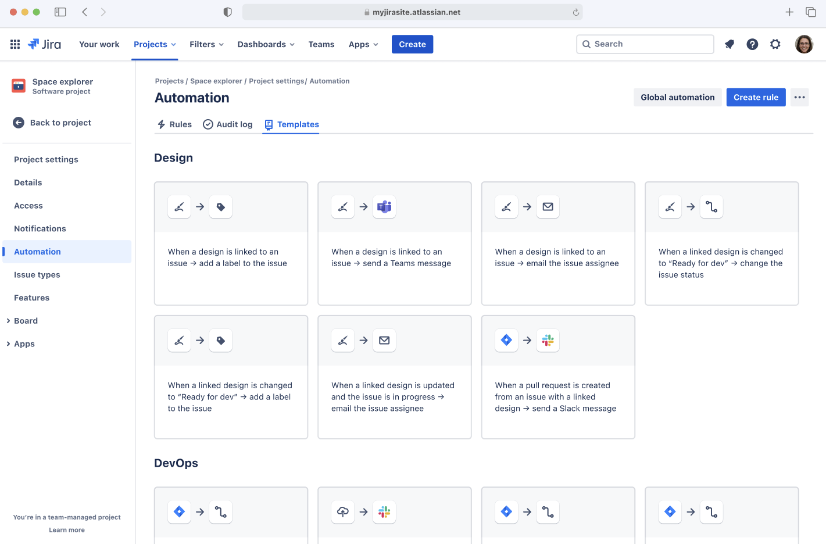Expand the Apps section in sidebar
Viewport: 826px width, 544px height.
tap(24, 343)
